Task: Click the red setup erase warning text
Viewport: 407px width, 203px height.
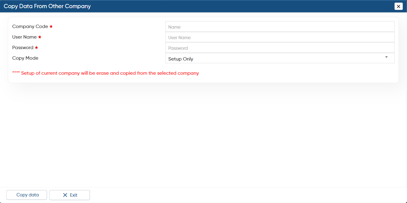Action: click(x=105, y=73)
